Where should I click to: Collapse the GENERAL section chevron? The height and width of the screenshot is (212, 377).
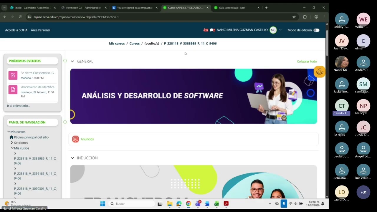72,61
